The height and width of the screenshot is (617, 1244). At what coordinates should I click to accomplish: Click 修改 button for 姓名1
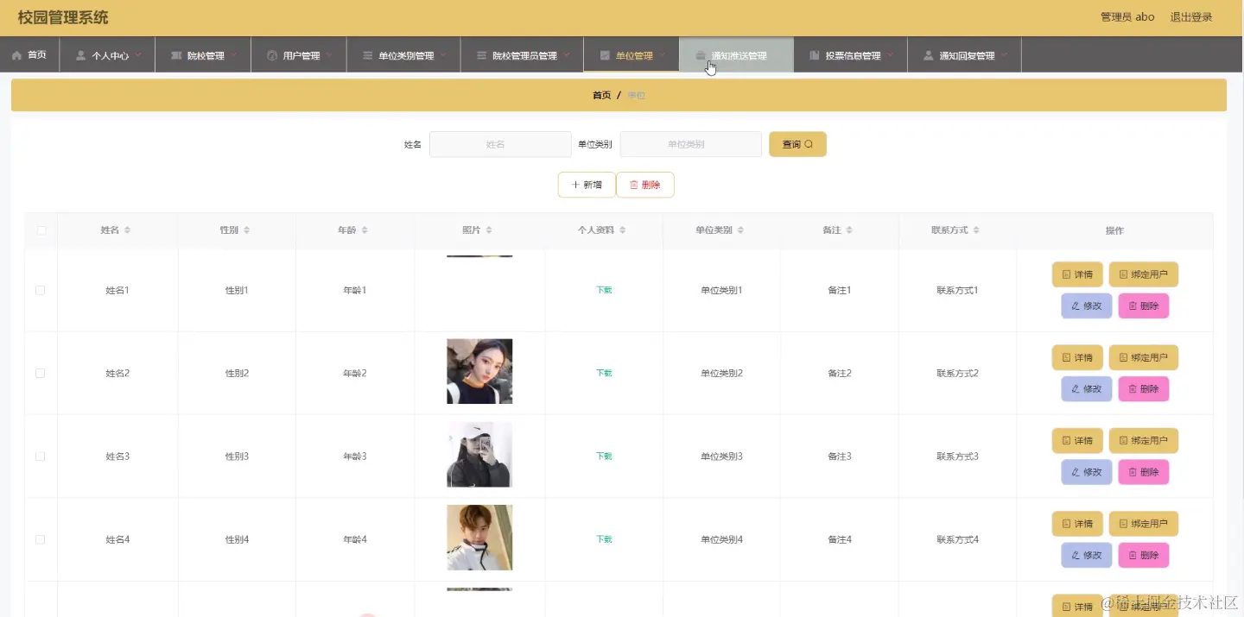(x=1087, y=305)
